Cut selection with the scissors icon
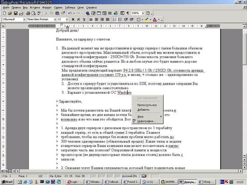Viewport: 247px width, 185px height. (46, 13)
